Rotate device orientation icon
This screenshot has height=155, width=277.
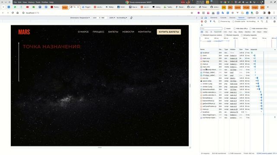point(131,18)
